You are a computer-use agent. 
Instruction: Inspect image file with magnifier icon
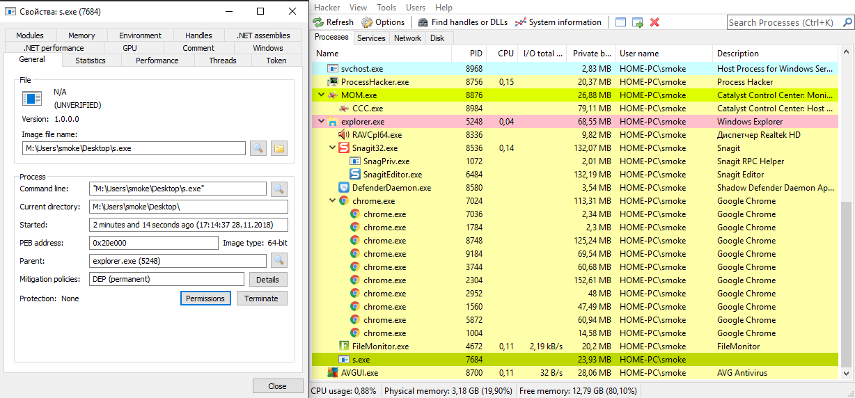pos(258,148)
